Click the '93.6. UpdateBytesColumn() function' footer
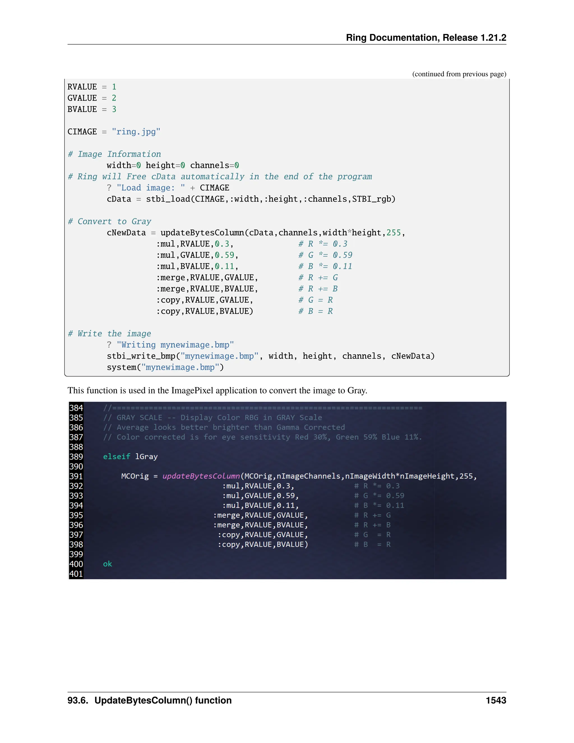This screenshot has height=743, width=574. (149, 700)
